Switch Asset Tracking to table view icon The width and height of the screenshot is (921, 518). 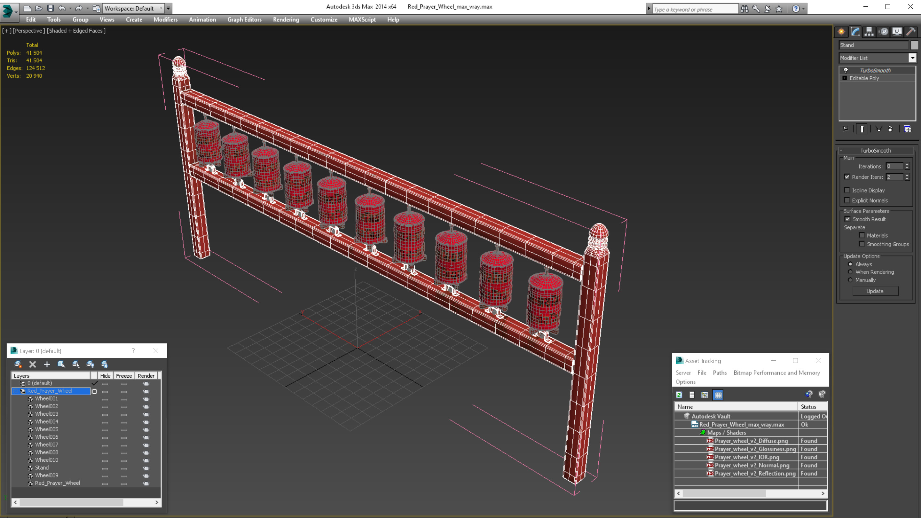pos(718,395)
